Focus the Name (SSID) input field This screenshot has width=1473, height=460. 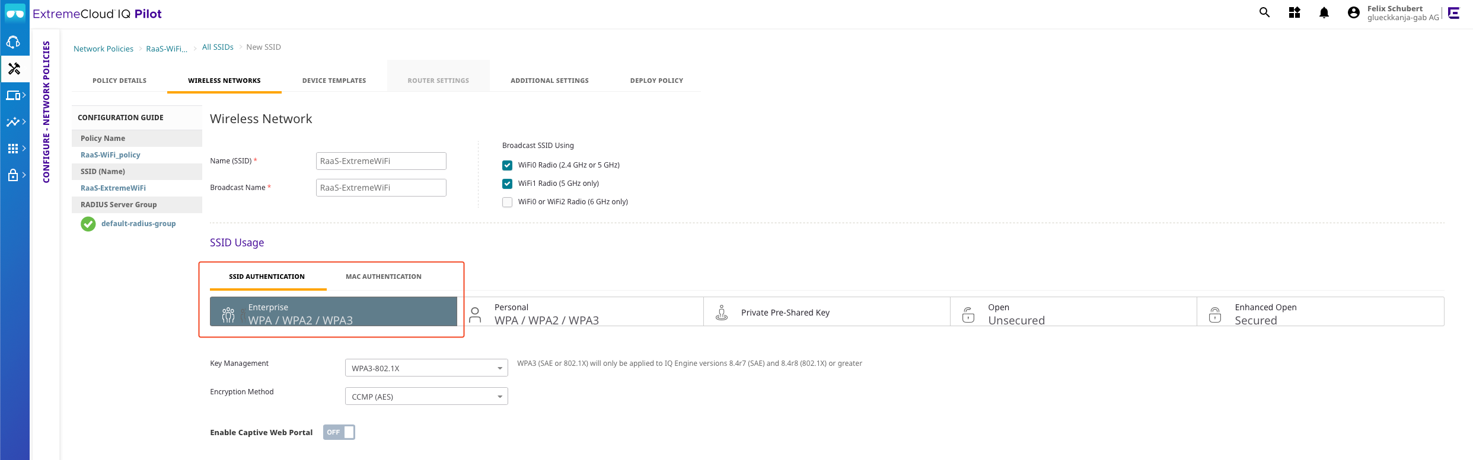tap(381, 161)
